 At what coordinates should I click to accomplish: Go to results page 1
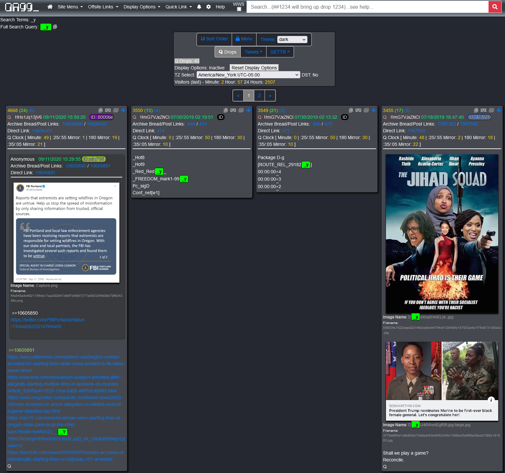[x=249, y=96]
